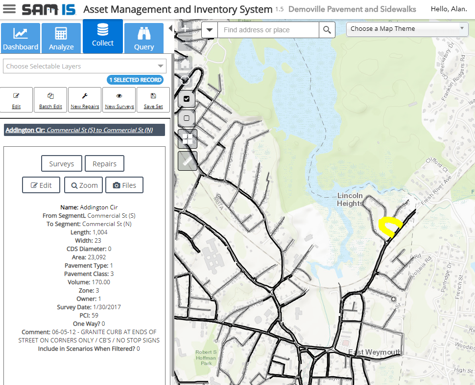
Task: Click the map home extent button
Action: pos(185,64)
